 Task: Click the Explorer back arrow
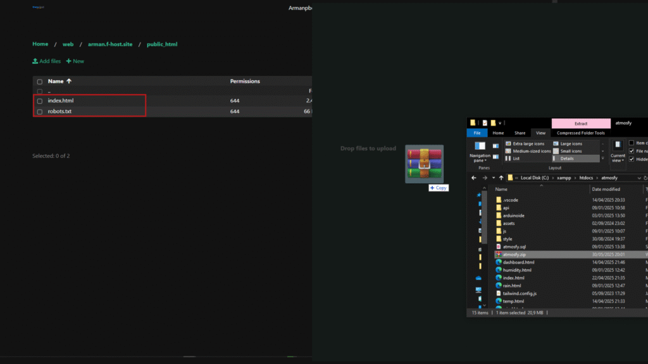pos(474,178)
